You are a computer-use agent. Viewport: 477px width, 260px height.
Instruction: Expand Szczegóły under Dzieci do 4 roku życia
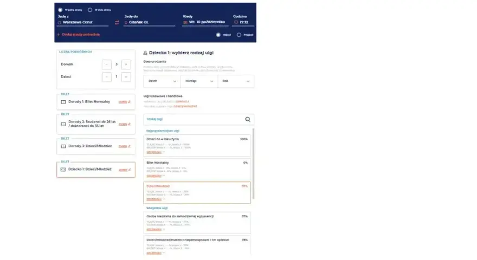click(x=155, y=152)
